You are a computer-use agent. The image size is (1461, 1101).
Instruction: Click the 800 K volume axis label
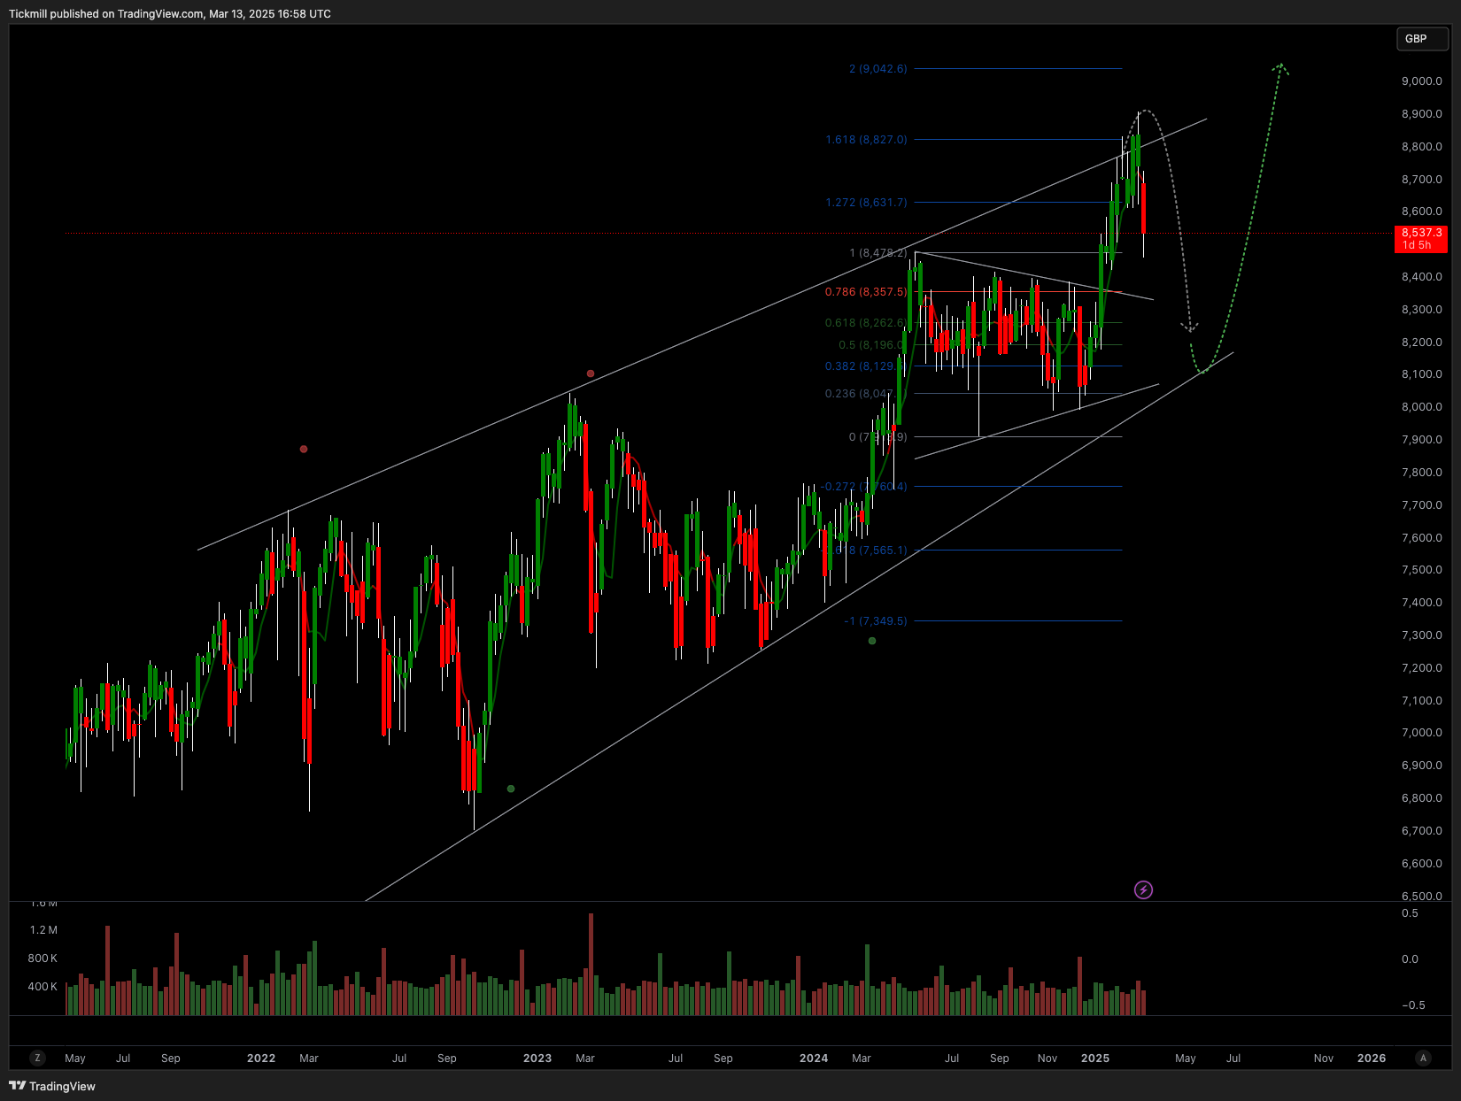tap(43, 959)
